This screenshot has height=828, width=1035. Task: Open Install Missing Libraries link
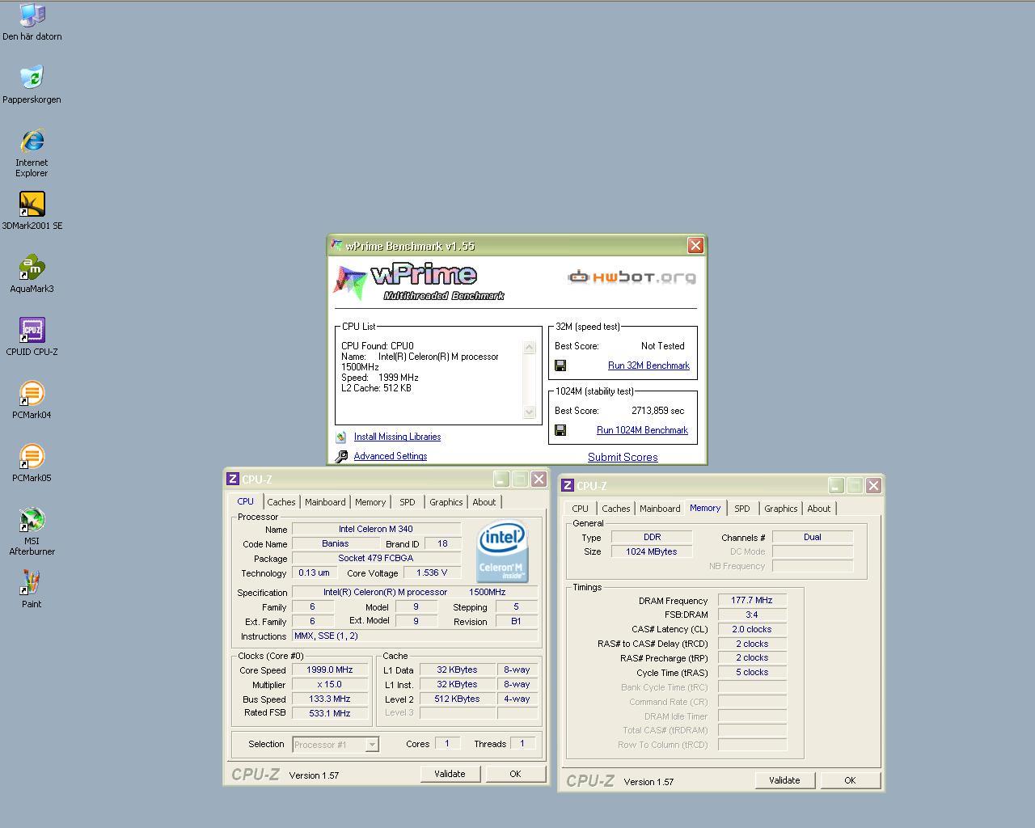[397, 437]
